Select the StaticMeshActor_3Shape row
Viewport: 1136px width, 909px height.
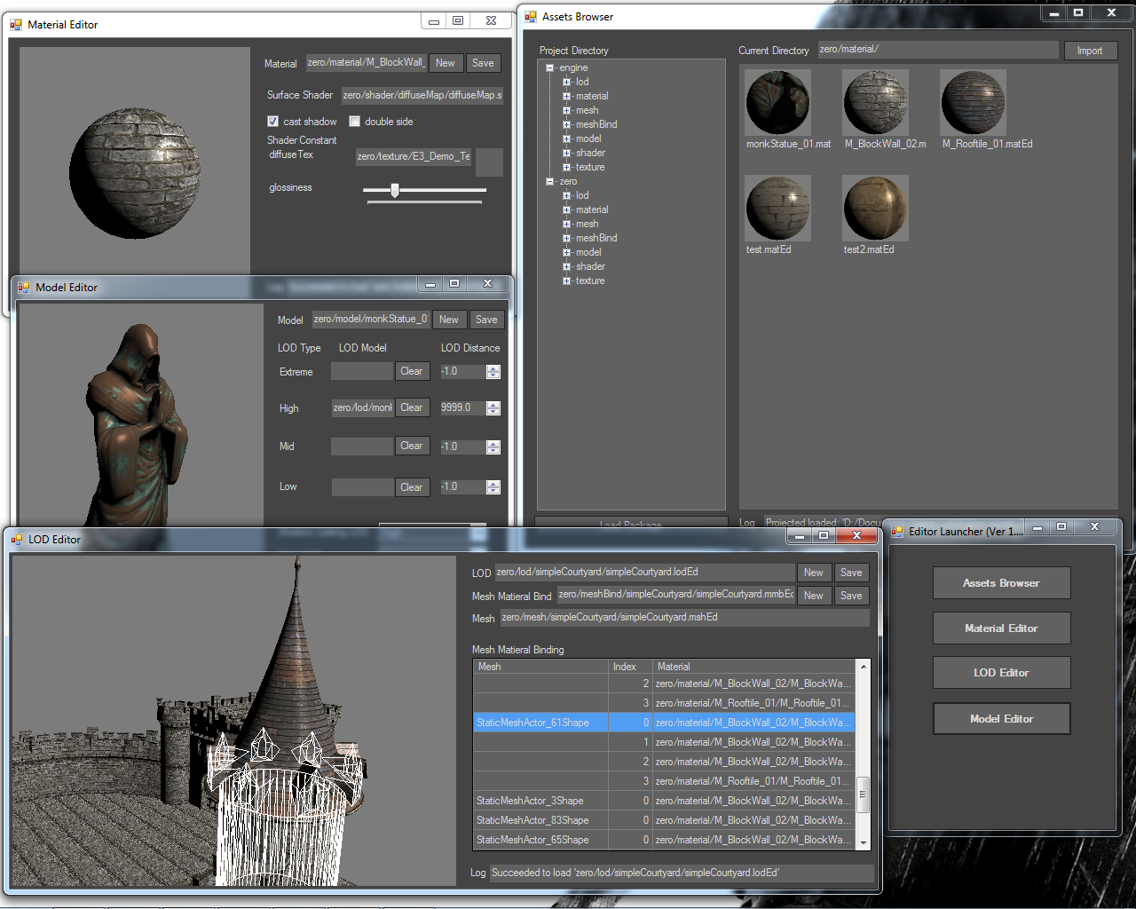[x=530, y=801]
